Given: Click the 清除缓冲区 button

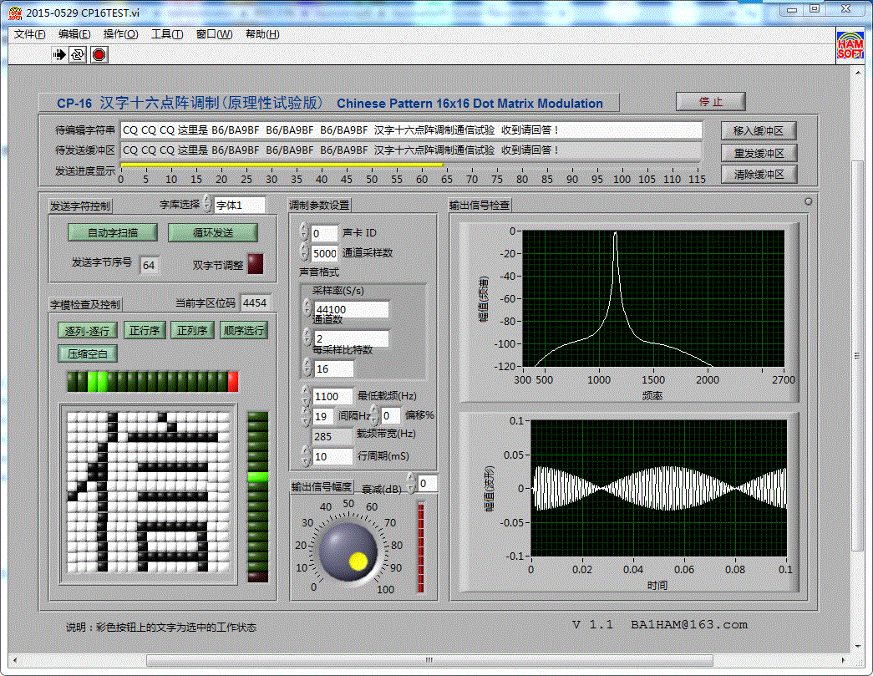Looking at the screenshot, I should click(759, 175).
